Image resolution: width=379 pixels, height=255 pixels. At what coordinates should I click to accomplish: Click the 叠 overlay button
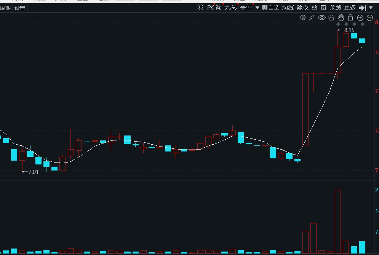[314, 8]
